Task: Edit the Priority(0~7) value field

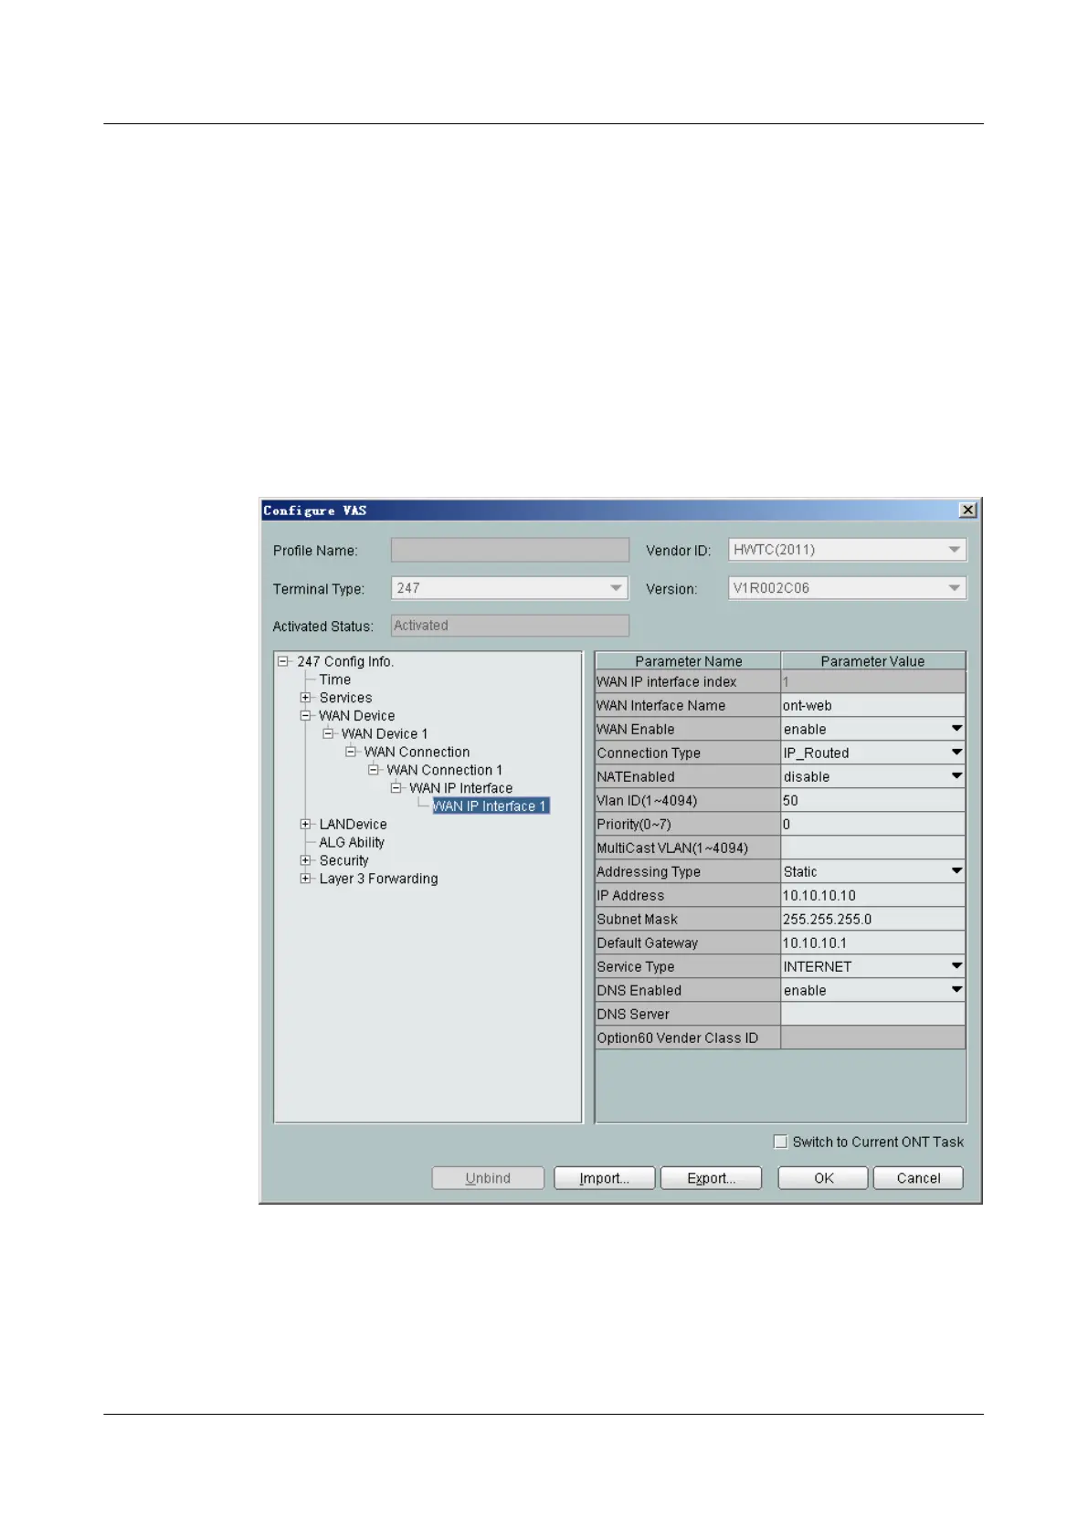Action: pos(872,824)
